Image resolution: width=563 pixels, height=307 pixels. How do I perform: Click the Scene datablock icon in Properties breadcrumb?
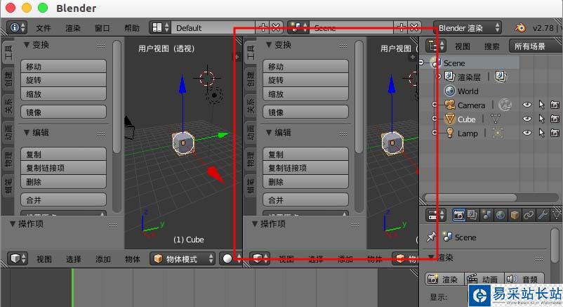coord(447,237)
